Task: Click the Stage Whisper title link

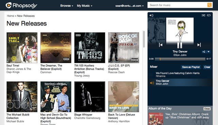Action: tap(83, 114)
